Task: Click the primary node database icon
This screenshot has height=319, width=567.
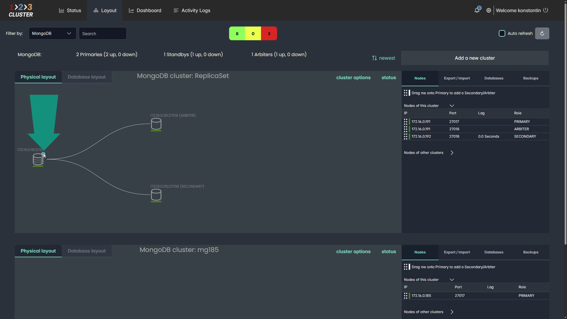Action: [38, 159]
